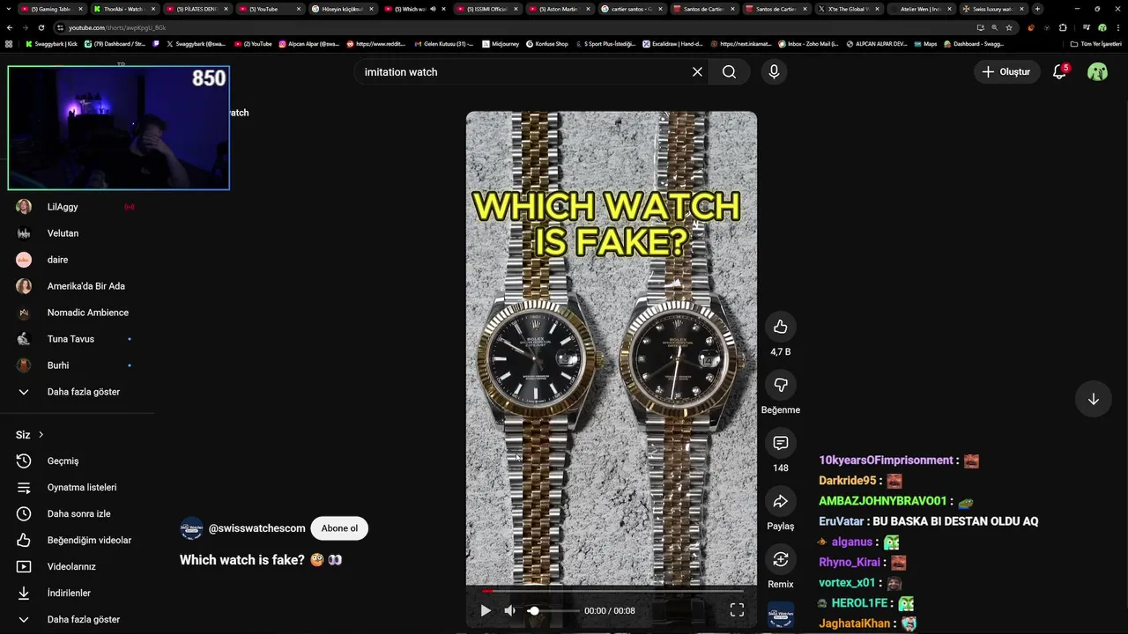1128x634 pixels.
Task: Dislike the short via the Beğenme thumbs-down
Action: click(780, 385)
